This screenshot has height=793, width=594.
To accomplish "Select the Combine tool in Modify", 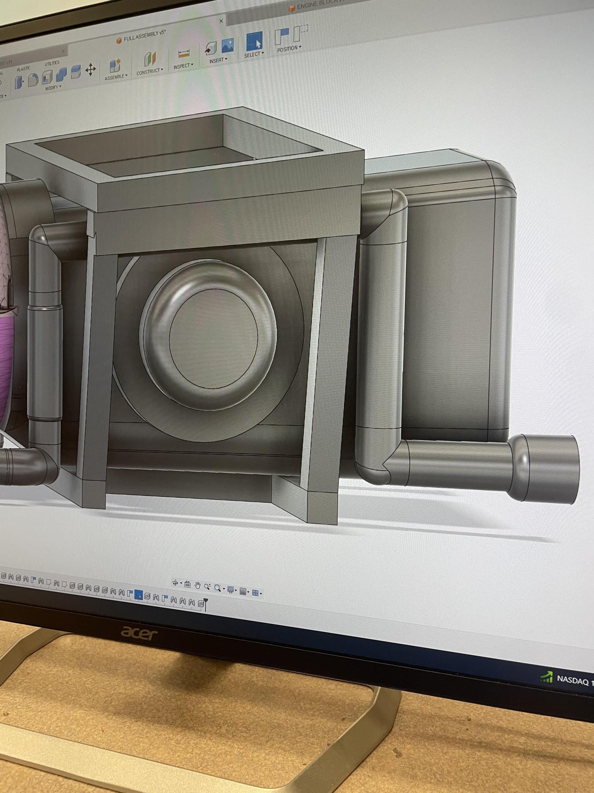I will 61,75.
